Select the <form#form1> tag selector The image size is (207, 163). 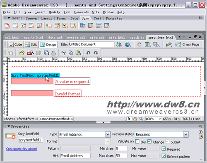27,119
